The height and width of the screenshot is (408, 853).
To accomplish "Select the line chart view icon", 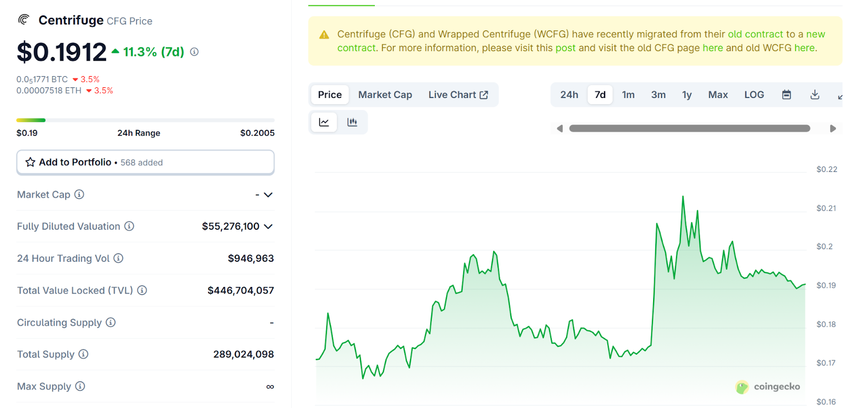I will (x=324, y=122).
